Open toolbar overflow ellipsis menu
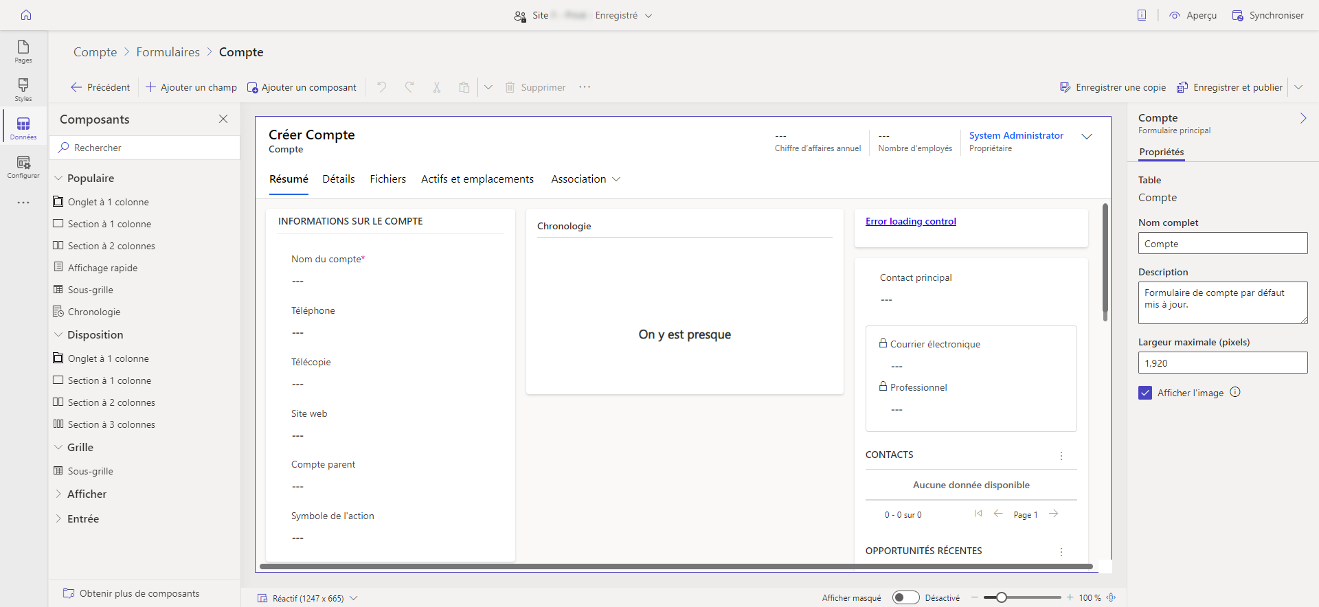The width and height of the screenshot is (1319, 607). (x=585, y=87)
